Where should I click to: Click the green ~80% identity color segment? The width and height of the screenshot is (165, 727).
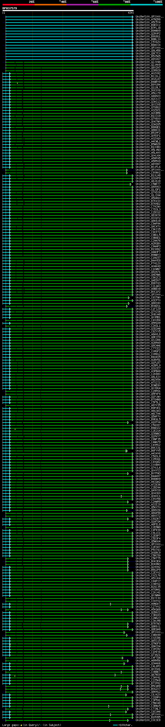coord(114,5)
